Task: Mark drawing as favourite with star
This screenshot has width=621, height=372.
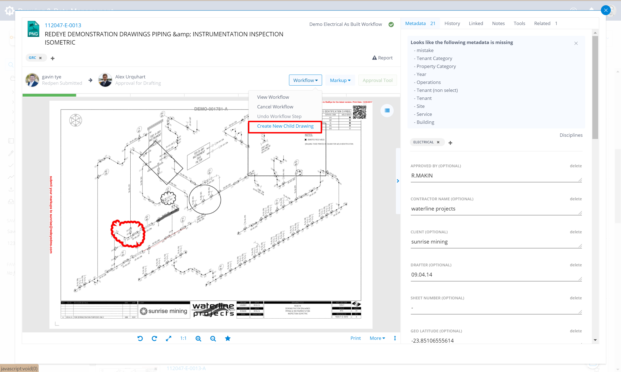Action: pyautogui.click(x=228, y=338)
